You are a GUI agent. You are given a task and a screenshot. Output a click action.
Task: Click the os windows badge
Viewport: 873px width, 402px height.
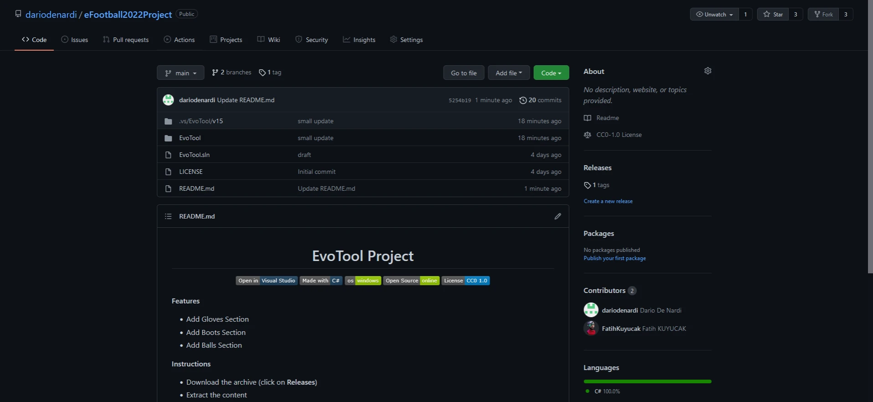pos(363,281)
